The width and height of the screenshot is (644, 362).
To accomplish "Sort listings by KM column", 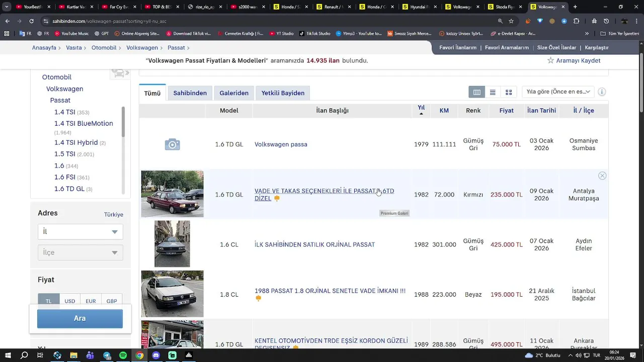I will (444, 110).
